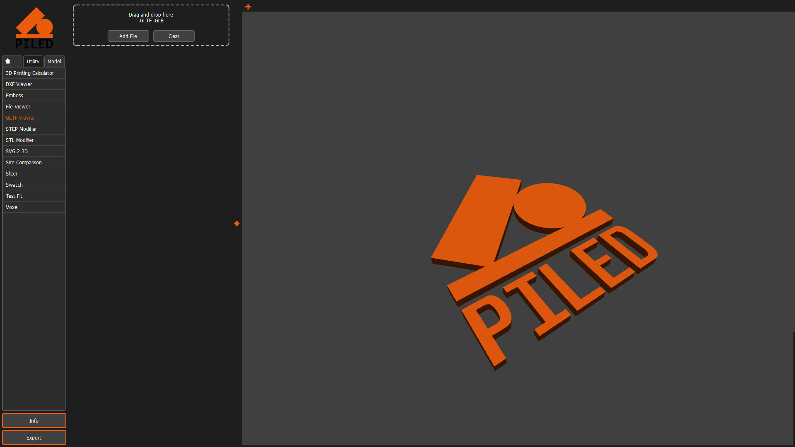The image size is (795, 447).
Task: Open the File Viewer utility
Action: click(18, 106)
